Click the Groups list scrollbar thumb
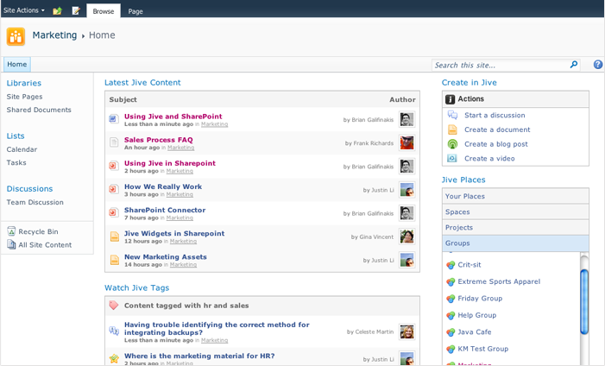The width and height of the screenshot is (605, 366). pyautogui.click(x=584, y=301)
